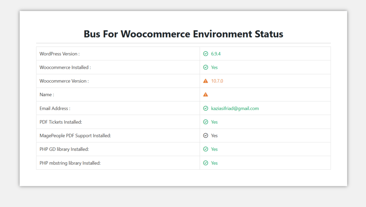Screen dimensions: 366x207
Task: Click the warning triangle in the Name row
Action: (206, 94)
